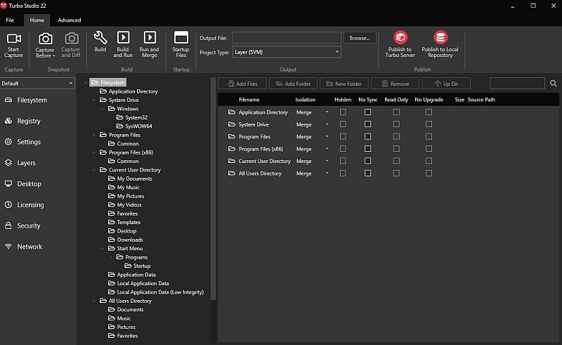
Task: Toggle No Upgrade for All Users Directory
Action: [x=429, y=174]
